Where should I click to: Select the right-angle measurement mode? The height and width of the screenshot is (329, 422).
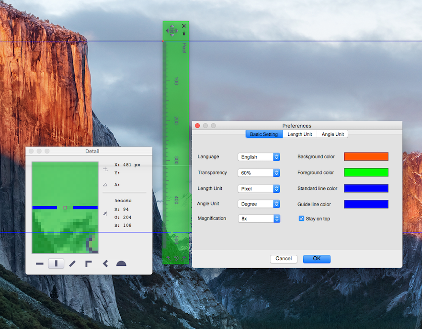tap(87, 263)
